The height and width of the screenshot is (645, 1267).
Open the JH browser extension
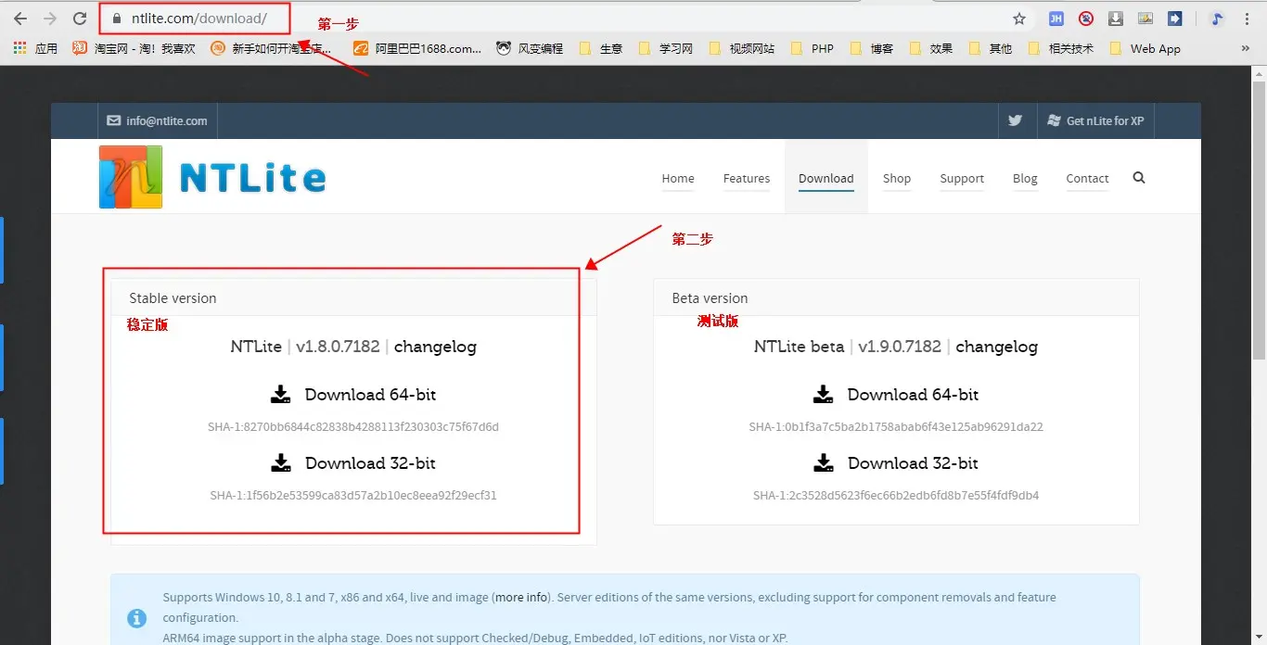pyautogui.click(x=1056, y=19)
